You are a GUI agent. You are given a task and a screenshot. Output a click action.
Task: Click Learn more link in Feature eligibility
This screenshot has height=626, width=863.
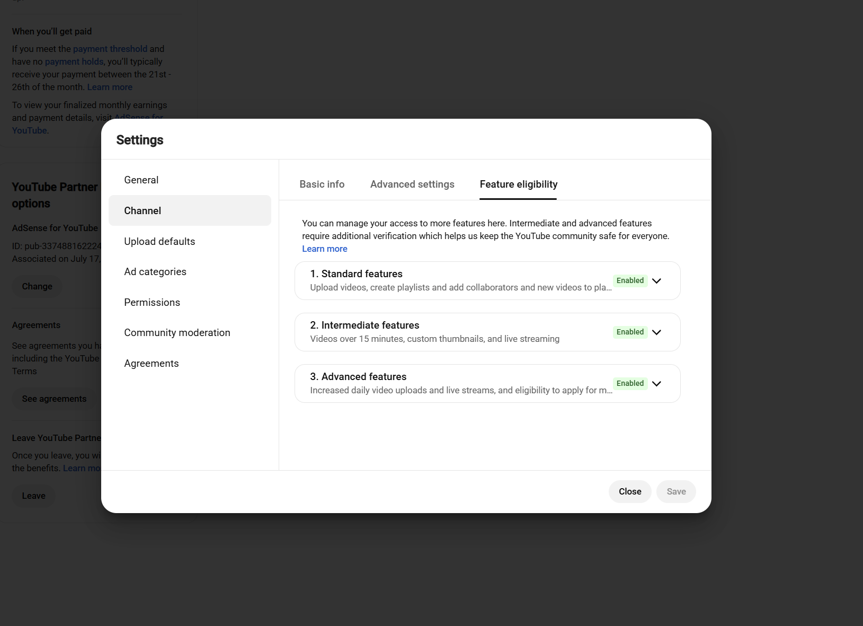click(325, 249)
